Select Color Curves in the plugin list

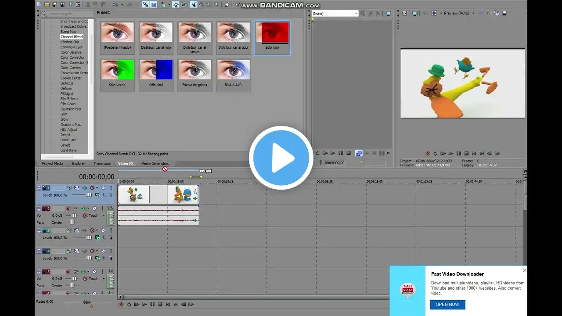[71, 68]
